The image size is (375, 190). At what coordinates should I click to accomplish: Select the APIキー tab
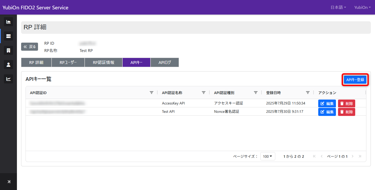[x=136, y=62]
